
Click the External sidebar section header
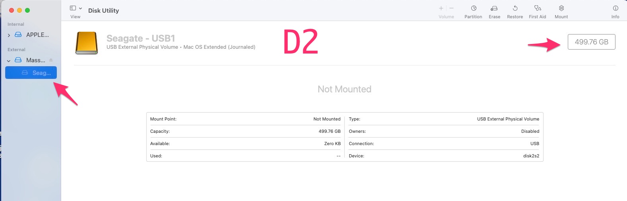pyautogui.click(x=16, y=50)
